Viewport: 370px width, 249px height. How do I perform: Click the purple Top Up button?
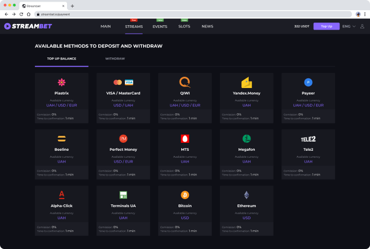327,26
